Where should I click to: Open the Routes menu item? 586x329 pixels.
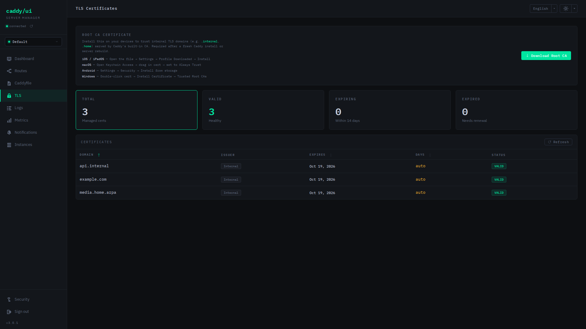33,71
